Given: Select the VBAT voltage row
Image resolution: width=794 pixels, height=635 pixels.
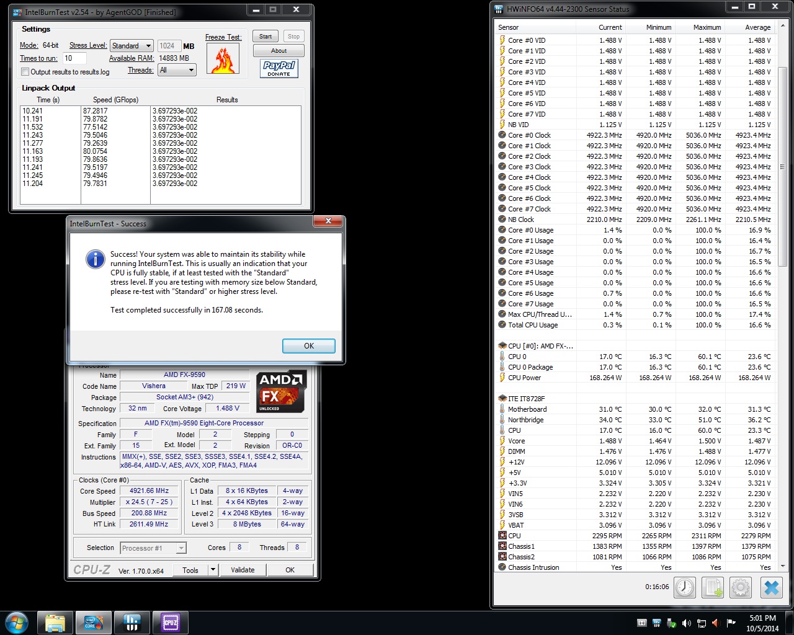Looking at the screenshot, I should (635, 525).
